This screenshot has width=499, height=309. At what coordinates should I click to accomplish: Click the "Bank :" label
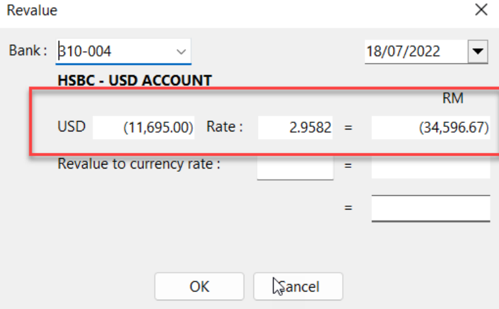click(x=29, y=51)
